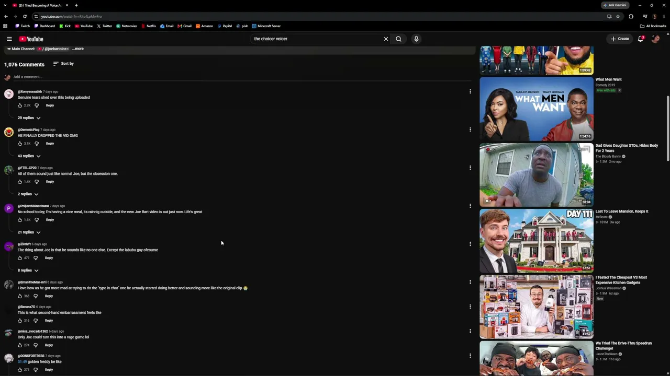Click Ask Gemini button
This screenshot has width=670, height=376.
coord(615,5)
